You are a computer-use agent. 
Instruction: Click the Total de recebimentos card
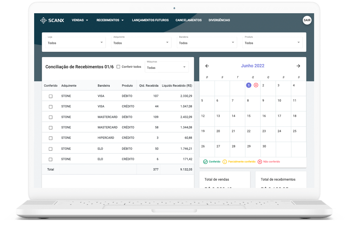tap(281, 180)
